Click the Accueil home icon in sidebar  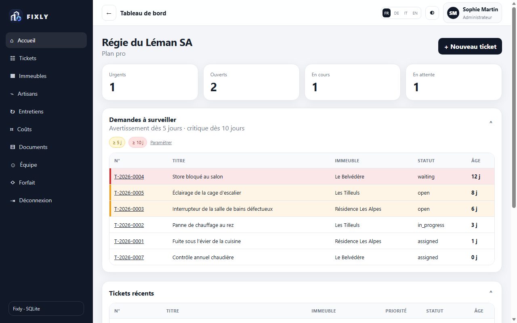(12, 40)
